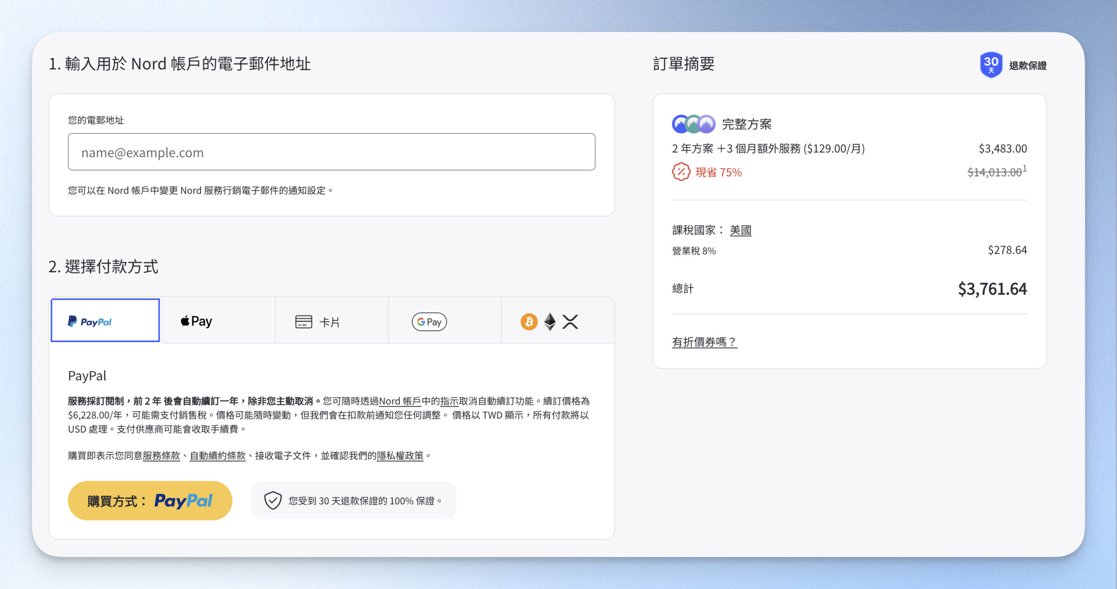Open the 服務條款 terms link
Image resolution: width=1117 pixels, height=589 pixels.
pos(161,455)
